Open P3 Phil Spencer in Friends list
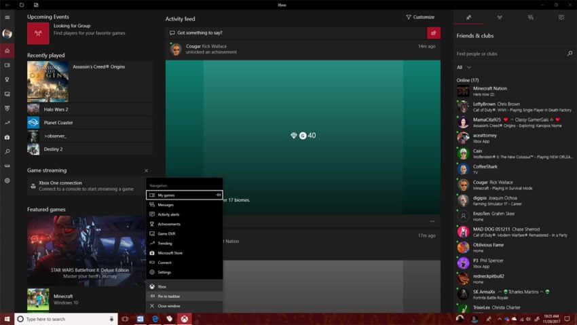Screen dimensions: 577x325 click(515, 263)
